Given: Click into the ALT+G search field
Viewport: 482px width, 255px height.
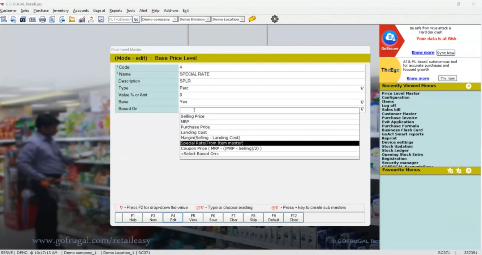Looking at the screenshot, I should [x=120, y=20].
